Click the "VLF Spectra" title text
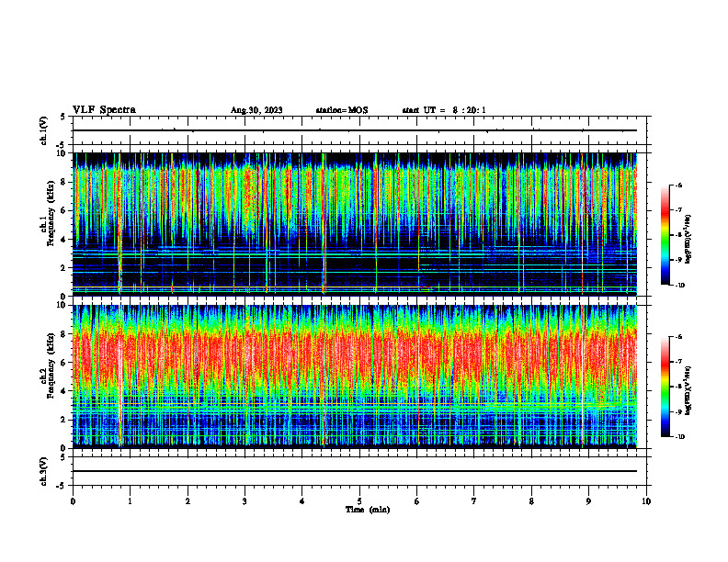 tap(104, 110)
